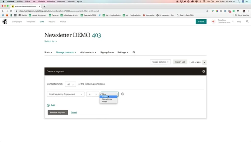Open a new browser tab
Screen dimensions: 251x142
coord(44,6)
